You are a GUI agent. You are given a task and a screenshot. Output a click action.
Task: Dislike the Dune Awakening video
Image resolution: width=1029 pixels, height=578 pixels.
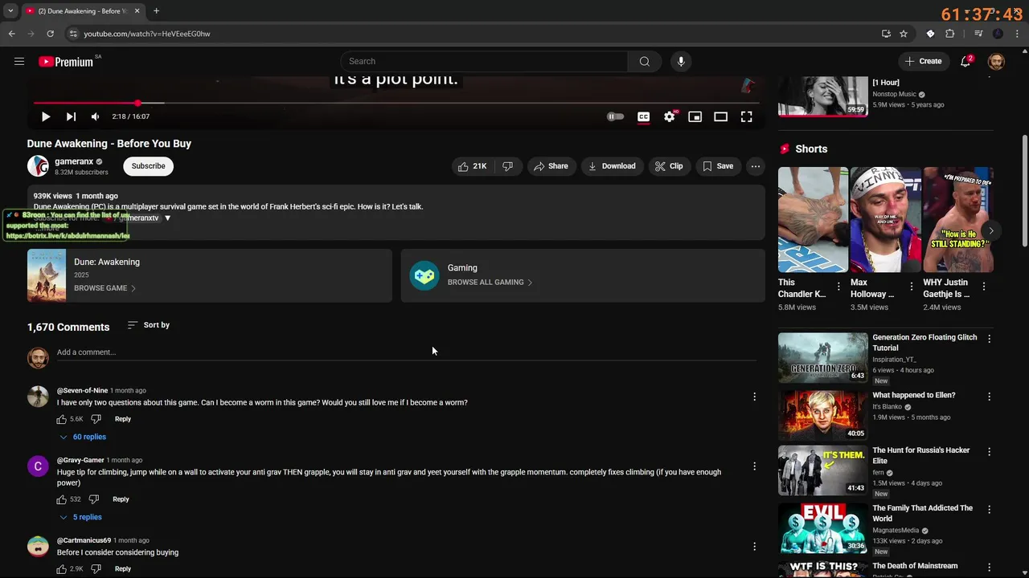[x=507, y=166]
